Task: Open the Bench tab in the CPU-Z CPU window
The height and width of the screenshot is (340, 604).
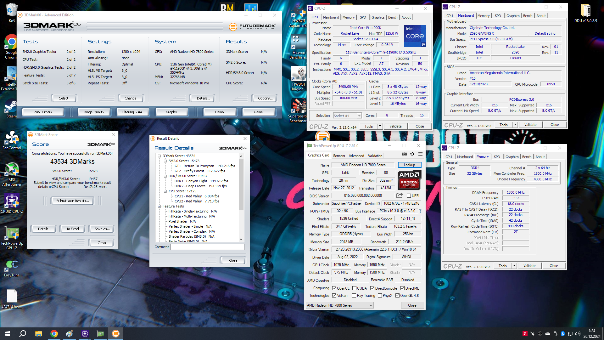Action: click(393, 17)
